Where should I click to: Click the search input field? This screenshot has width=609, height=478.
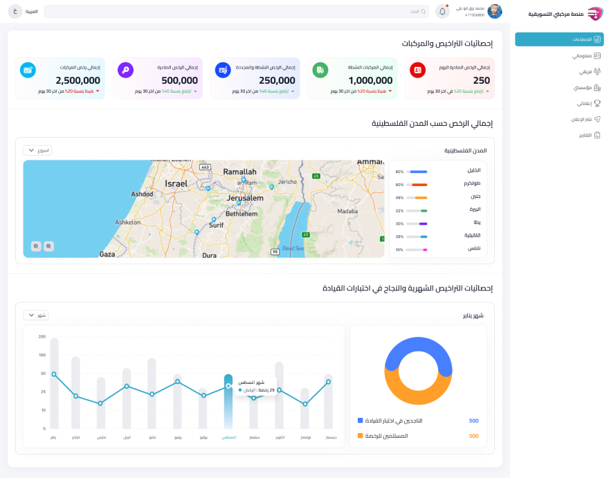(236, 12)
